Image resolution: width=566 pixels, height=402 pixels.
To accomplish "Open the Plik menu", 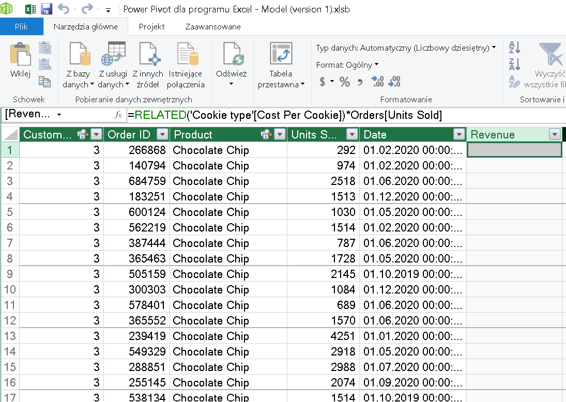I will pos(22,26).
